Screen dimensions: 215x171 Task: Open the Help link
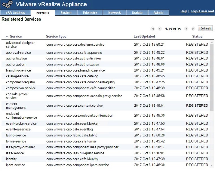184,11
